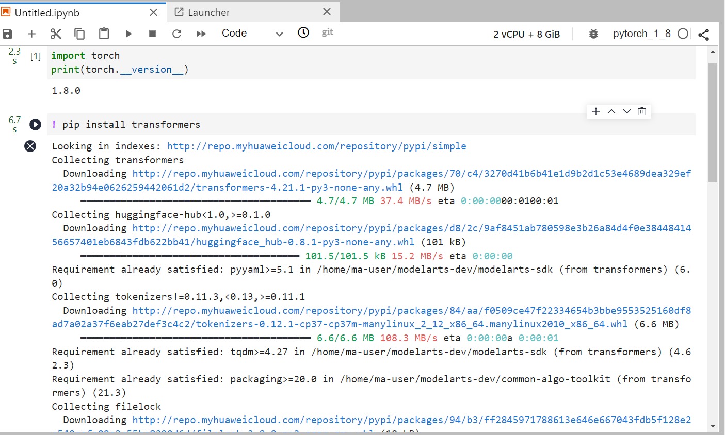This screenshot has width=725, height=435.
Task: Copy the selected cell
Action: coord(79,34)
